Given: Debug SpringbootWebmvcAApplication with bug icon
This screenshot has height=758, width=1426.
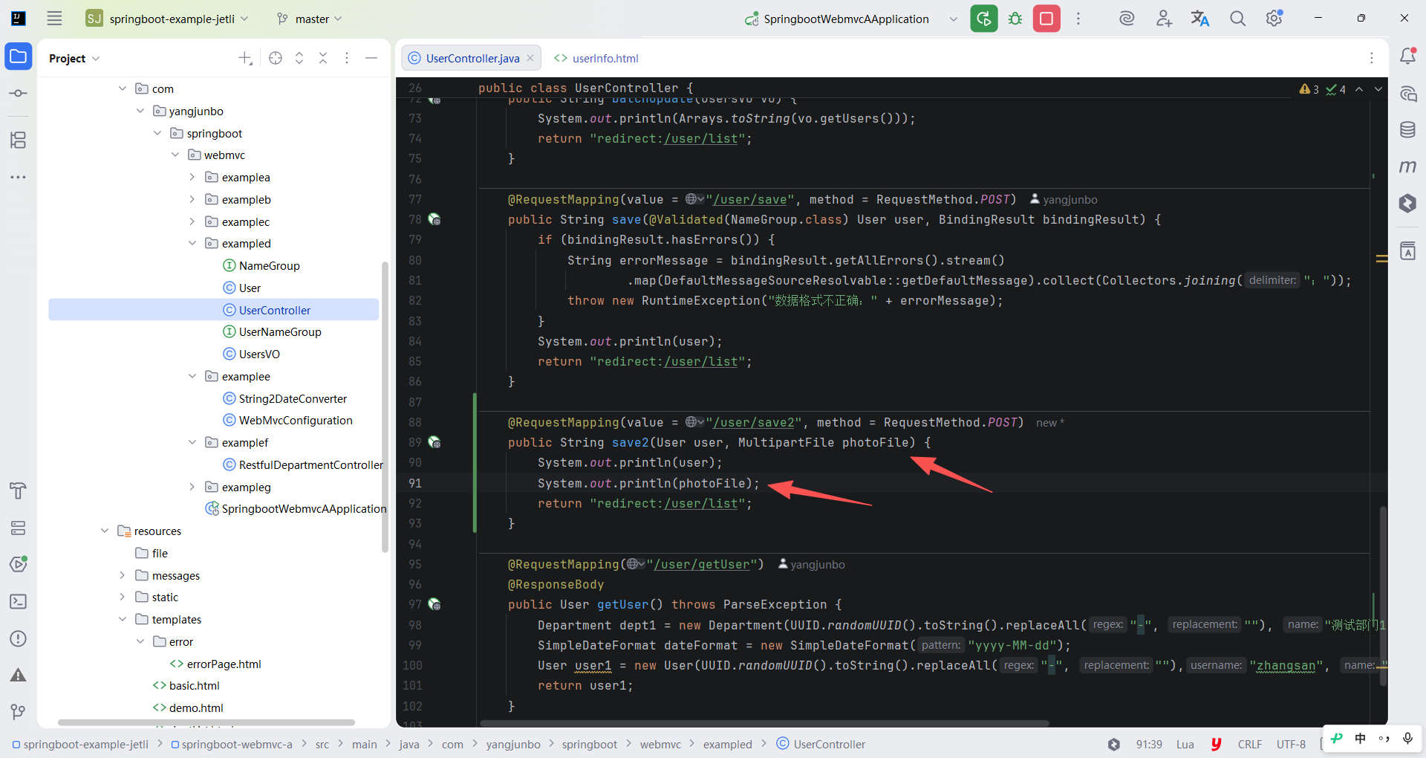Looking at the screenshot, I should click(x=1015, y=19).
